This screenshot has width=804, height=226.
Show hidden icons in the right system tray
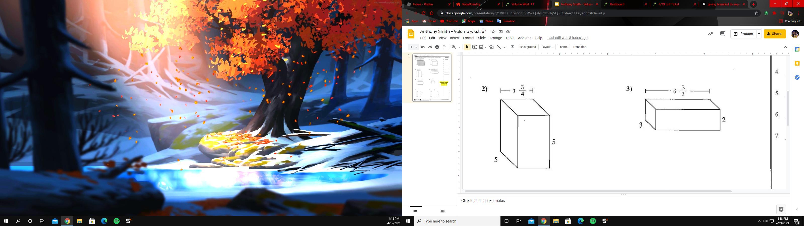coord(759,221)
